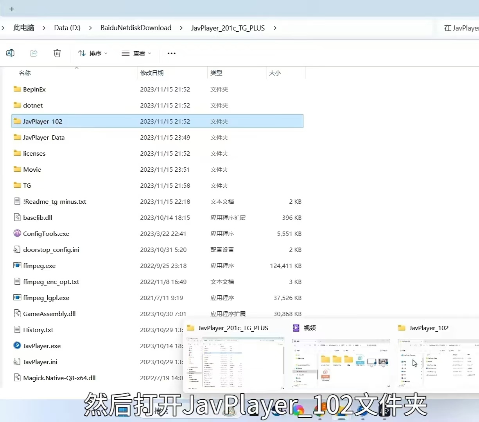Open the new tab plus button
Viewport: 479px width, 422px height.
pyautogui.click(x=12, y=9)
